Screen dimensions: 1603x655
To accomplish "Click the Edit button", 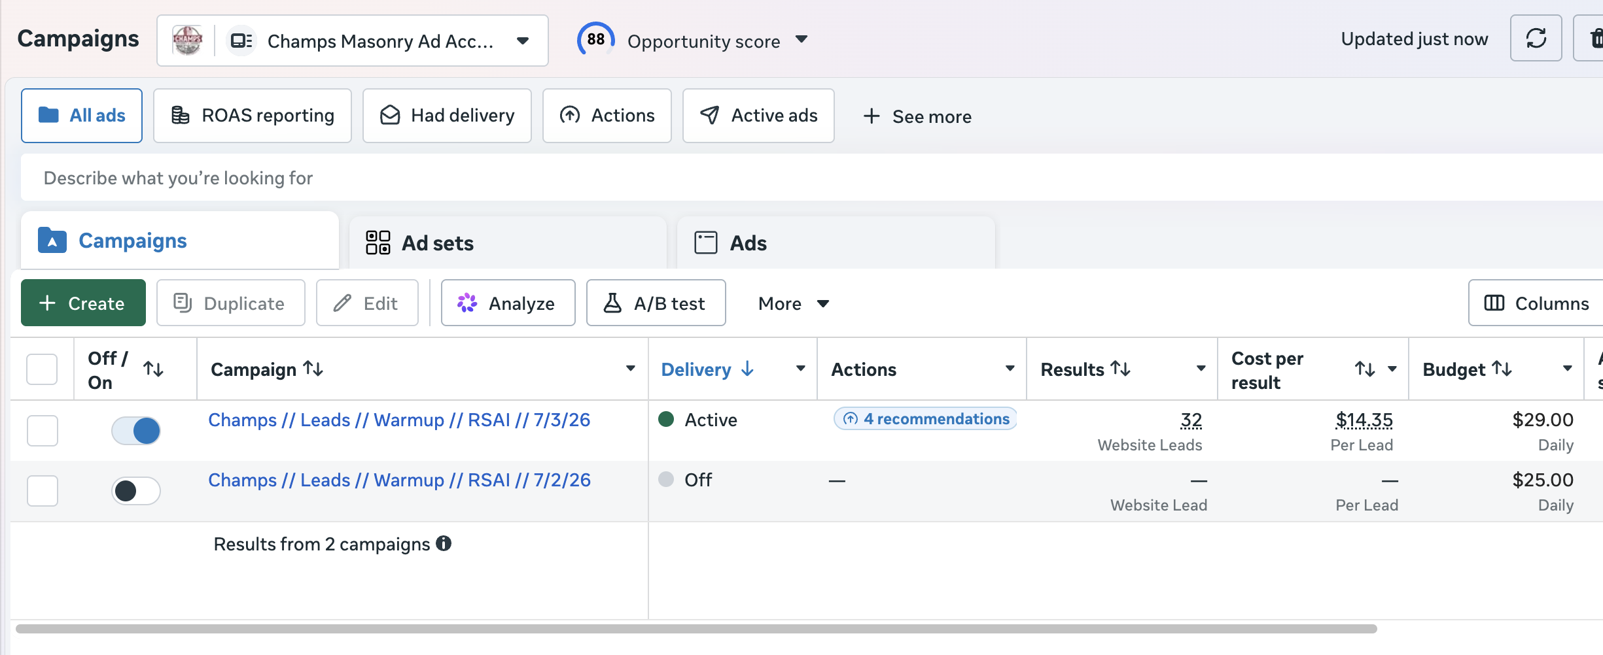I will pyautogui.click(x=367, y=303).
